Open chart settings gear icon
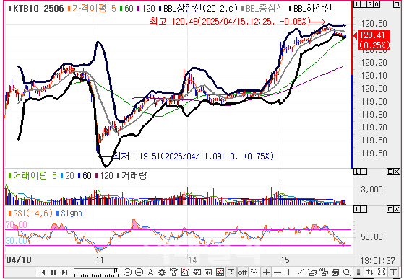 pyautogui.click(x=162, y=272)
